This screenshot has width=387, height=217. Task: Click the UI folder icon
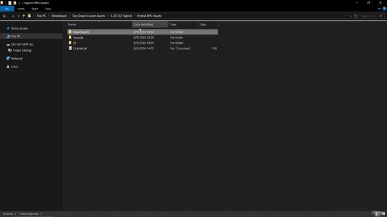(70, 43)
